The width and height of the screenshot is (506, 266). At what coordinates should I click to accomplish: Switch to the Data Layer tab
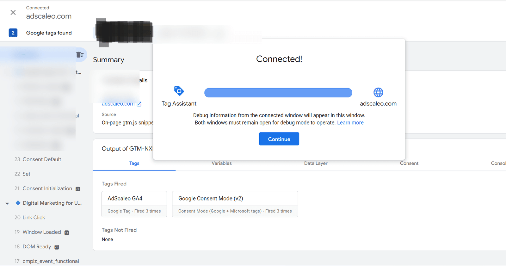[x=316, y=163]
